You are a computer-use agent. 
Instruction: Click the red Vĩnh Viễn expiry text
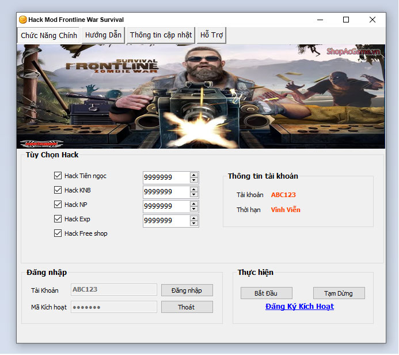286,210
